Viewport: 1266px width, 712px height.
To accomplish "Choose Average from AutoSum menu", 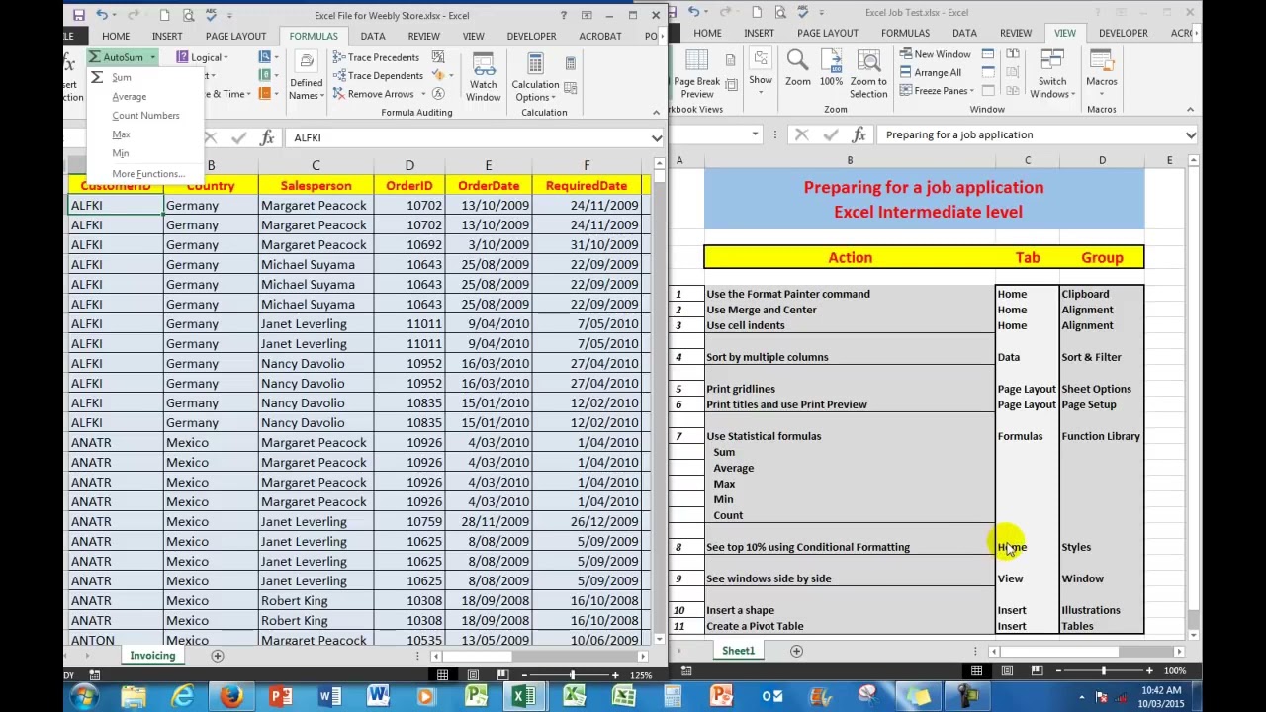I will (x=129, y=96).
